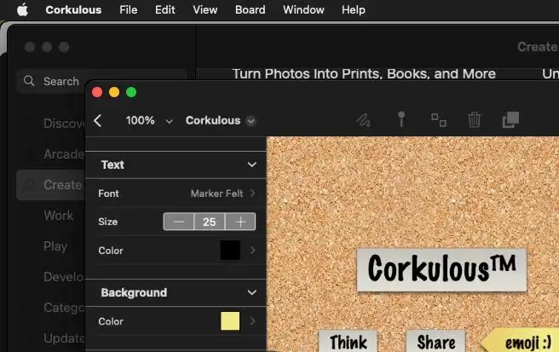Open Create in App Store sidebar

pos(51,185)
